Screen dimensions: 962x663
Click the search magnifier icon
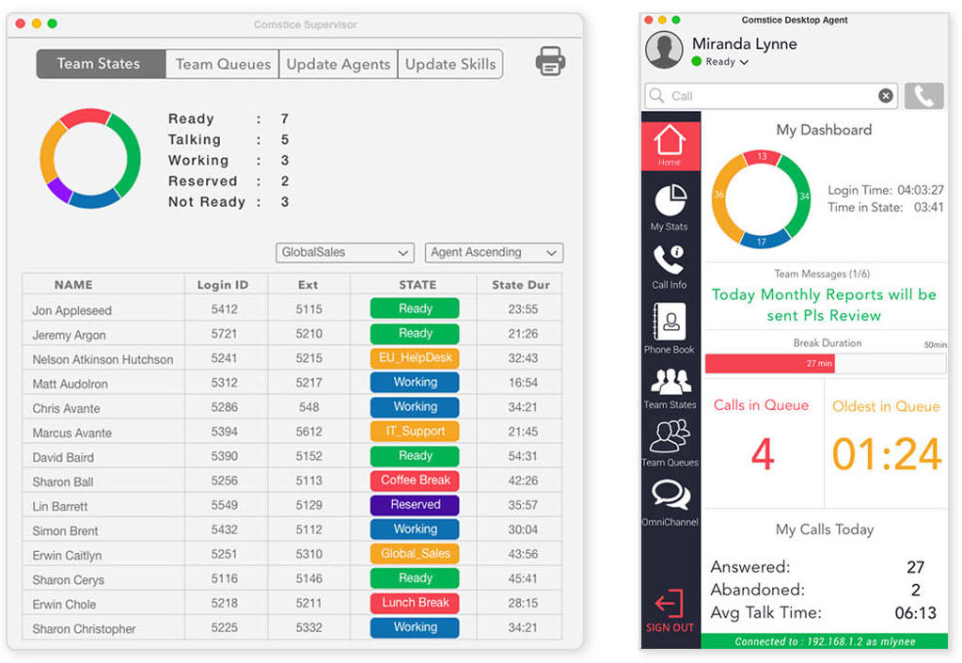[657, 96]
